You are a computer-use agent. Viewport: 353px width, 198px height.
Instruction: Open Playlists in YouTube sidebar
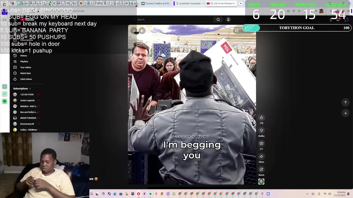(x=24, y=62)
